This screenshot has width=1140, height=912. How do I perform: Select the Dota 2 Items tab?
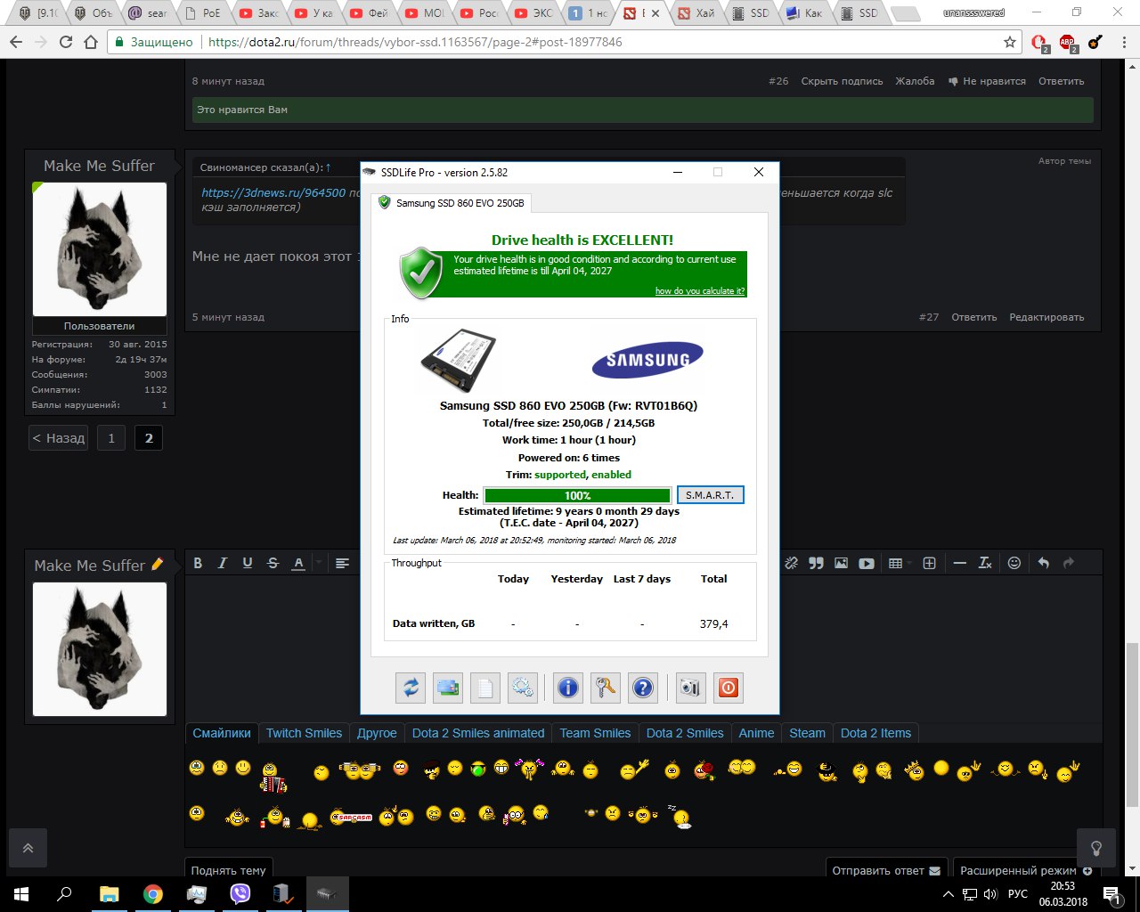coord(875,733)
